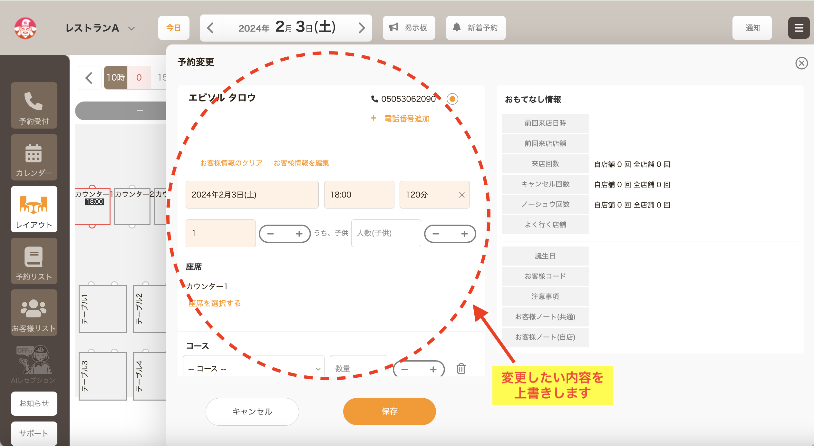Click the 誕生日 label
Screen dimensions: 814x446
click(545, 256)
